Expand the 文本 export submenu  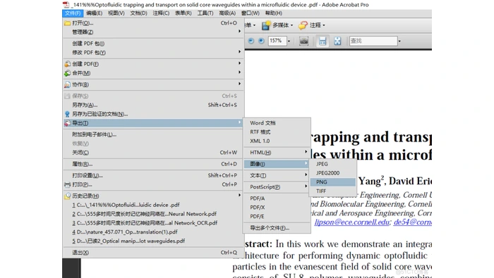coord(306,175)
